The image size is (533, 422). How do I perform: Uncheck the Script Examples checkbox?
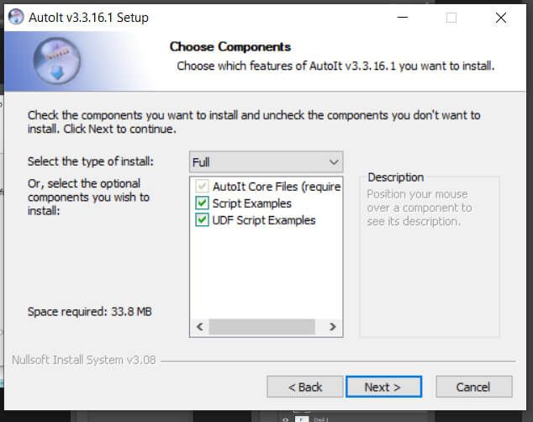[x=202, y=203]
